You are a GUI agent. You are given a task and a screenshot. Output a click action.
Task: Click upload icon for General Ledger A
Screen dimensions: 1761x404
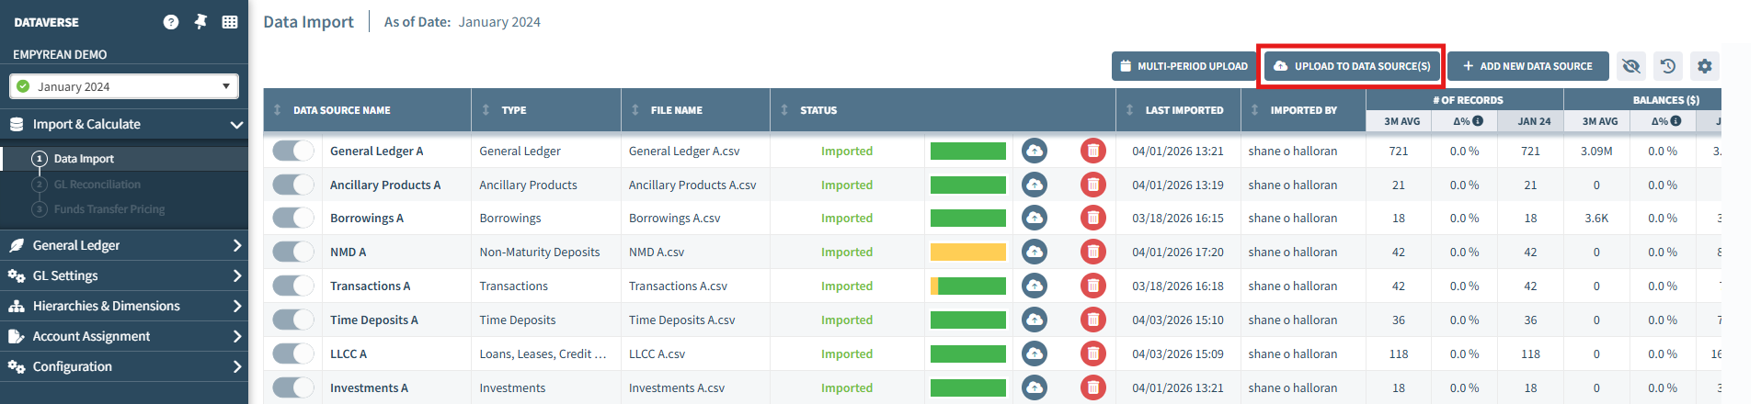(x=1035, y=151)
